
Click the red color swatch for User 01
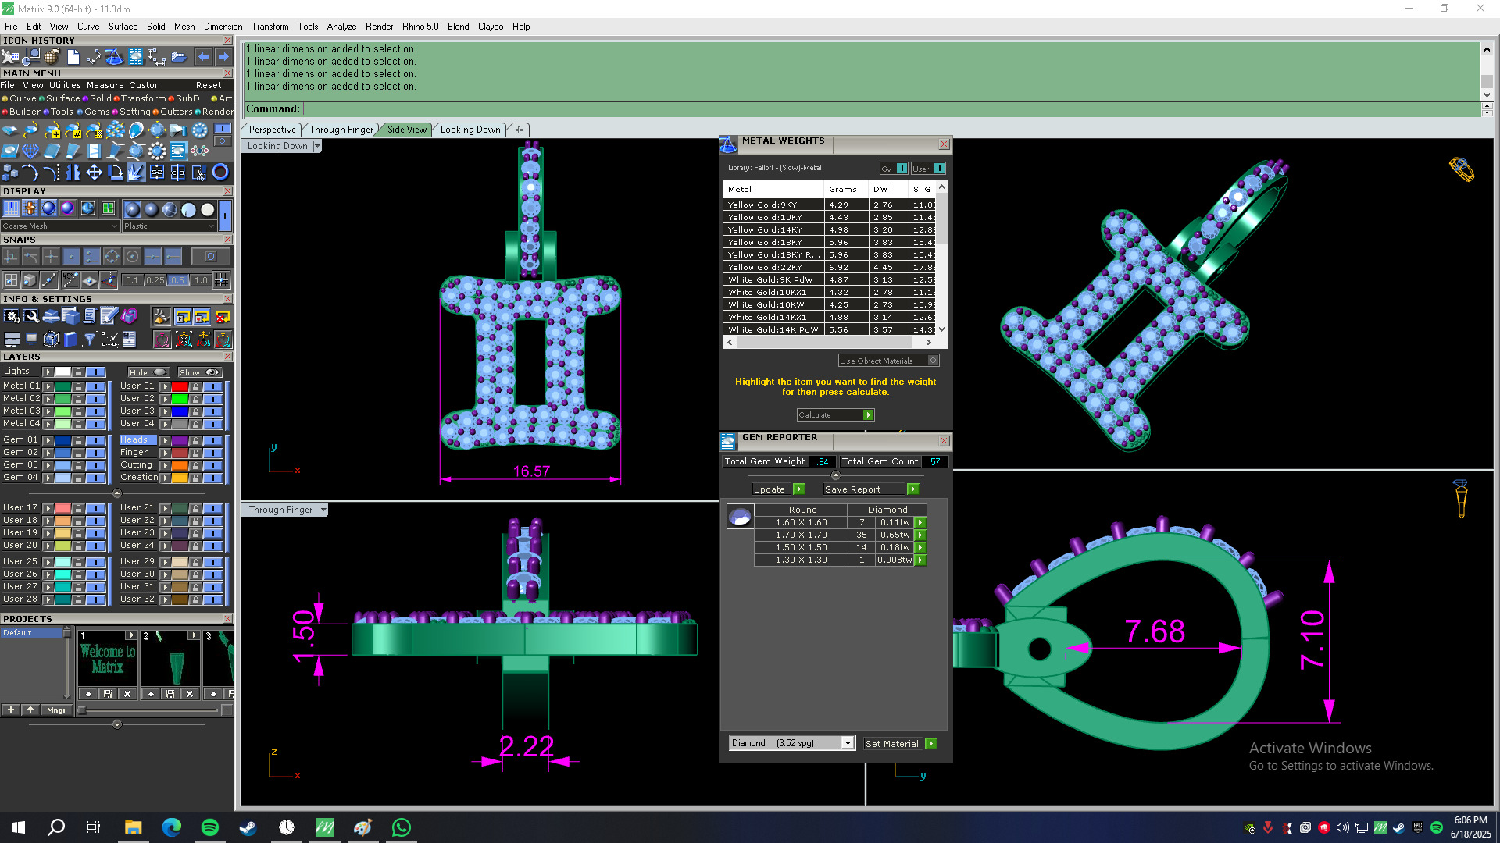(180, 386)
